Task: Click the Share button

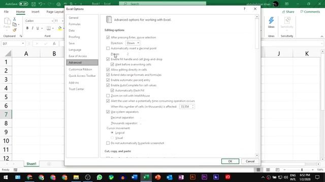Action: tap(288, 12)
